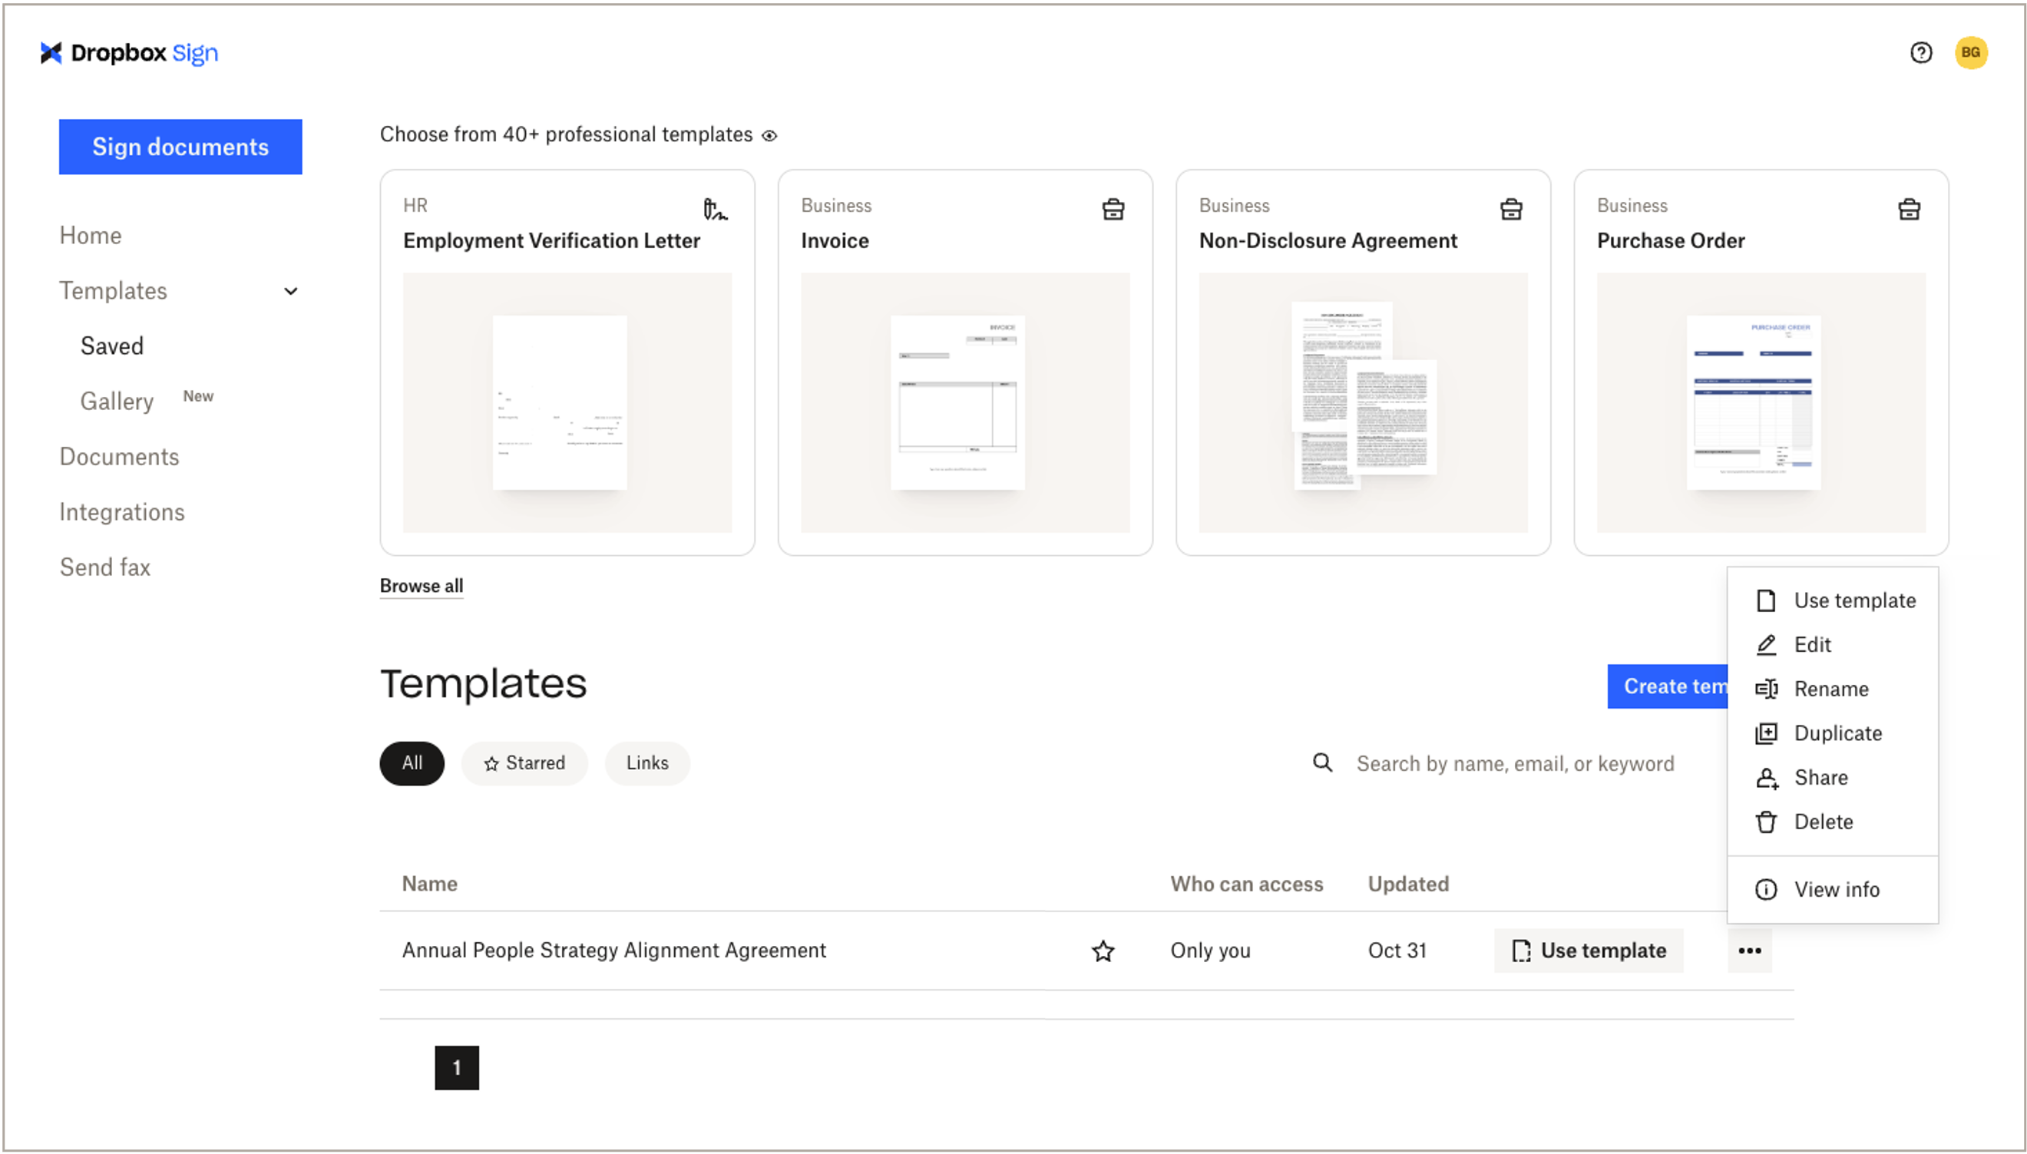Click the search magnifier icon
The width and height of the screenshot is (2027, 1154).
(x=1321, y=762)
